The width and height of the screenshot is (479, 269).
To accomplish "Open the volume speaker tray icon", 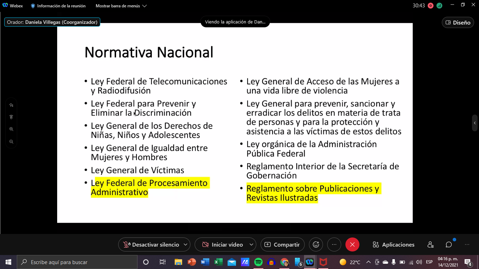I will pos(419,262).
